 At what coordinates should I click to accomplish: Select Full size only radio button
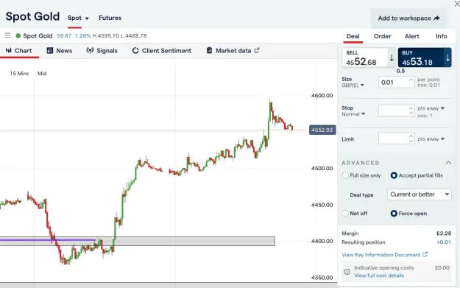345,175
